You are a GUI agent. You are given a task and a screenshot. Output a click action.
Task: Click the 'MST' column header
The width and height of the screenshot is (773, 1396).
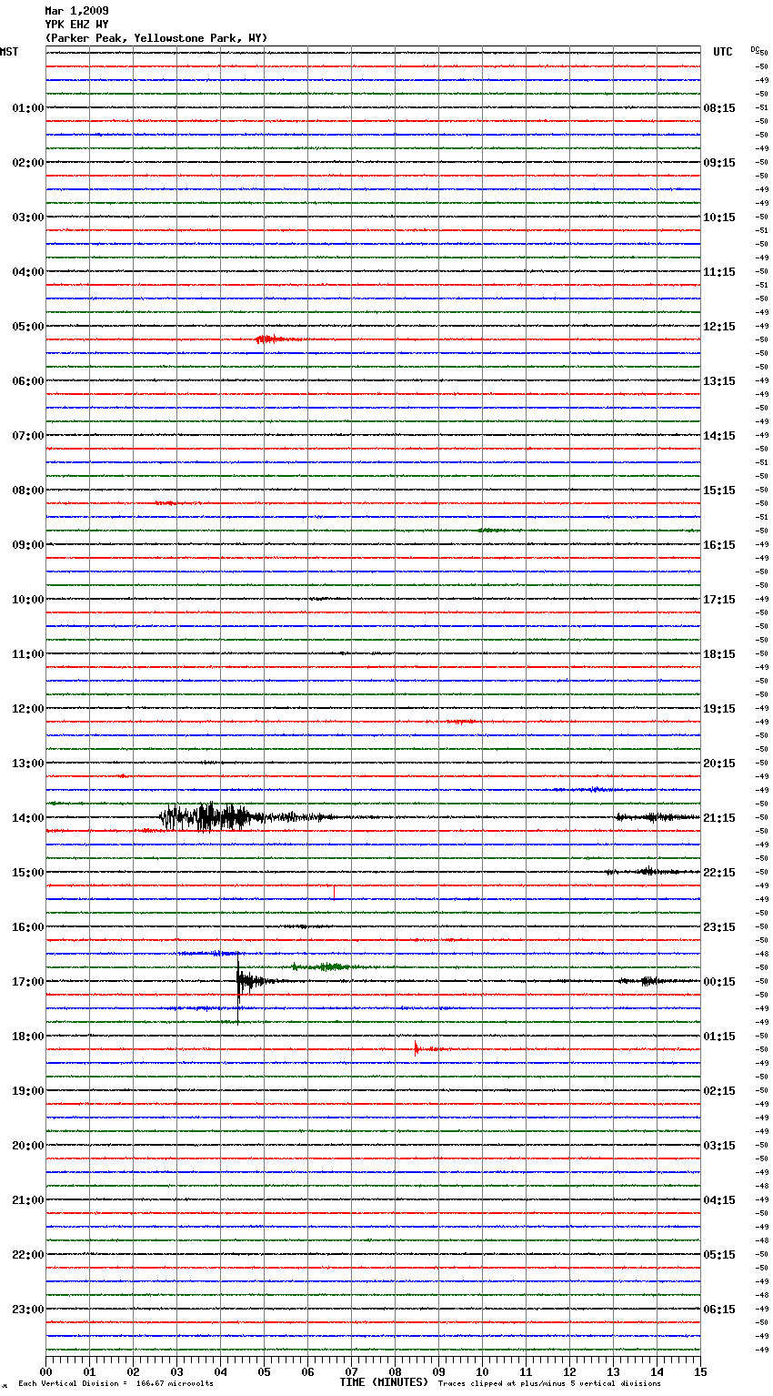click(9, 52)
